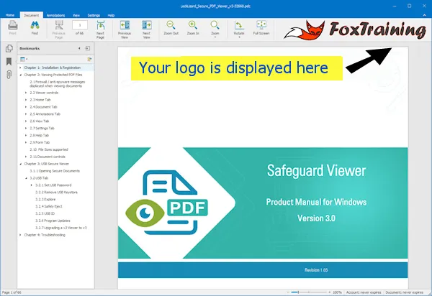This screenshot has height=296, width=432.
Task: Click the Zoom In magnifier
Action: coord(193,27)
